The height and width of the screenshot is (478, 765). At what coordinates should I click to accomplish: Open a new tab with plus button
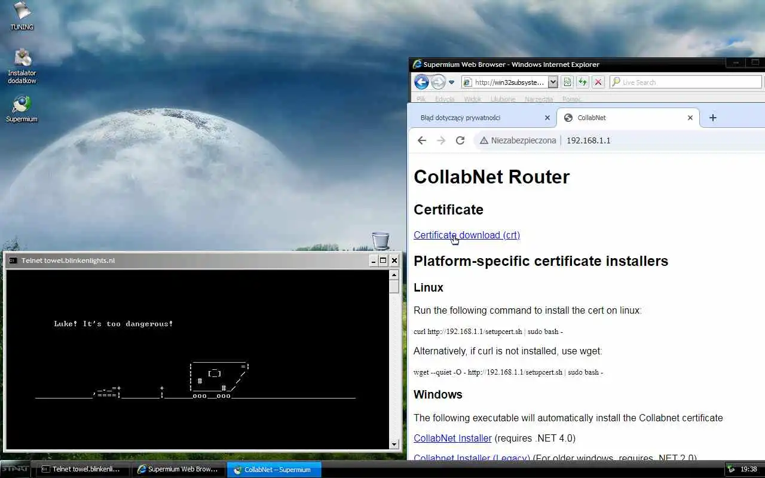click(x=712, y=118)
